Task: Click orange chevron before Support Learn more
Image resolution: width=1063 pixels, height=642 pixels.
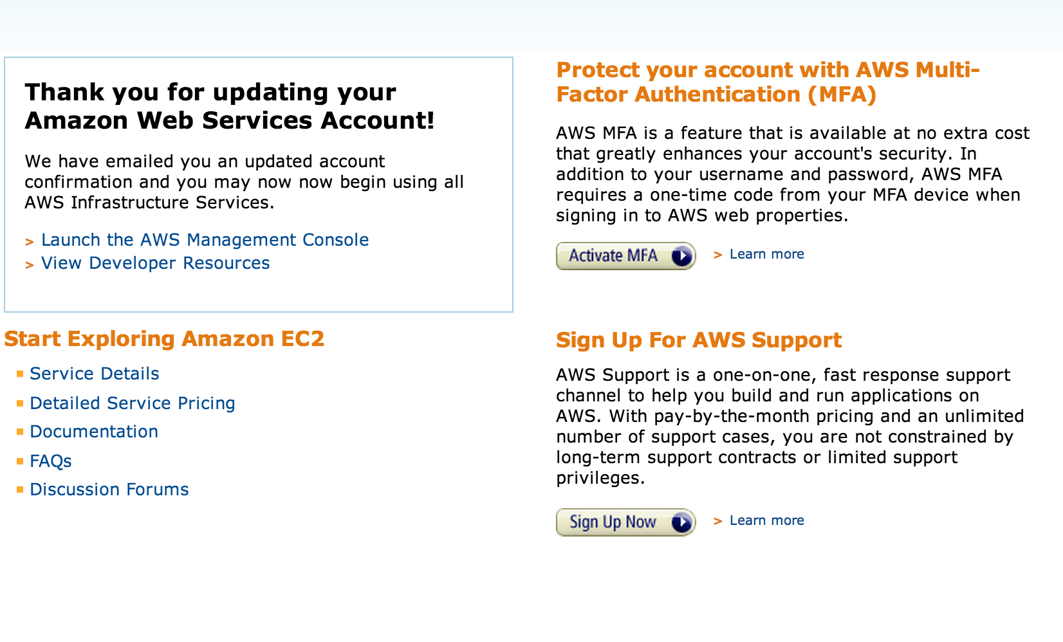Action: 718,522
